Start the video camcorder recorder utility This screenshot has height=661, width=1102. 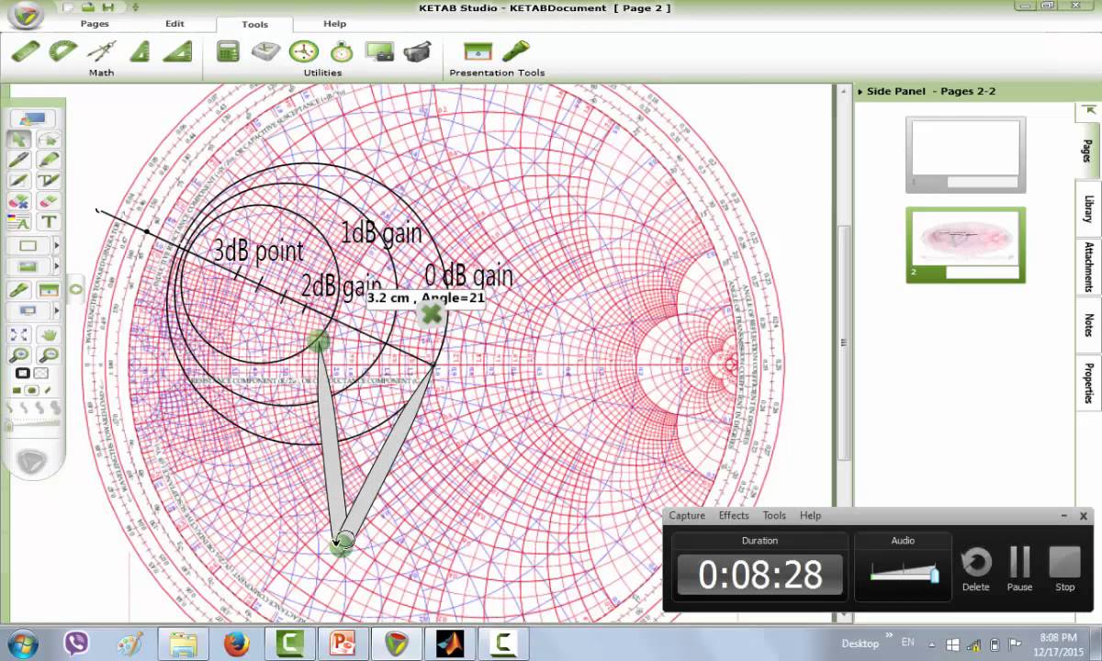click(x=418, y=50)
